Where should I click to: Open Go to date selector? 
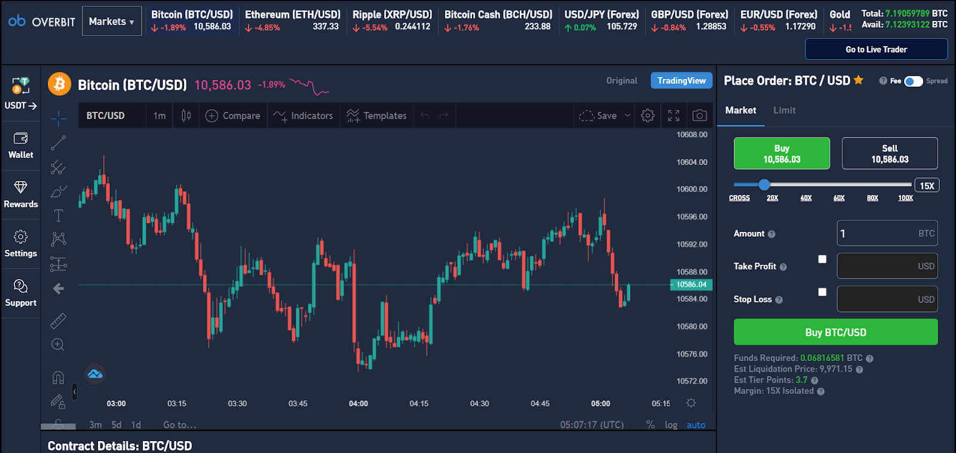180,424
